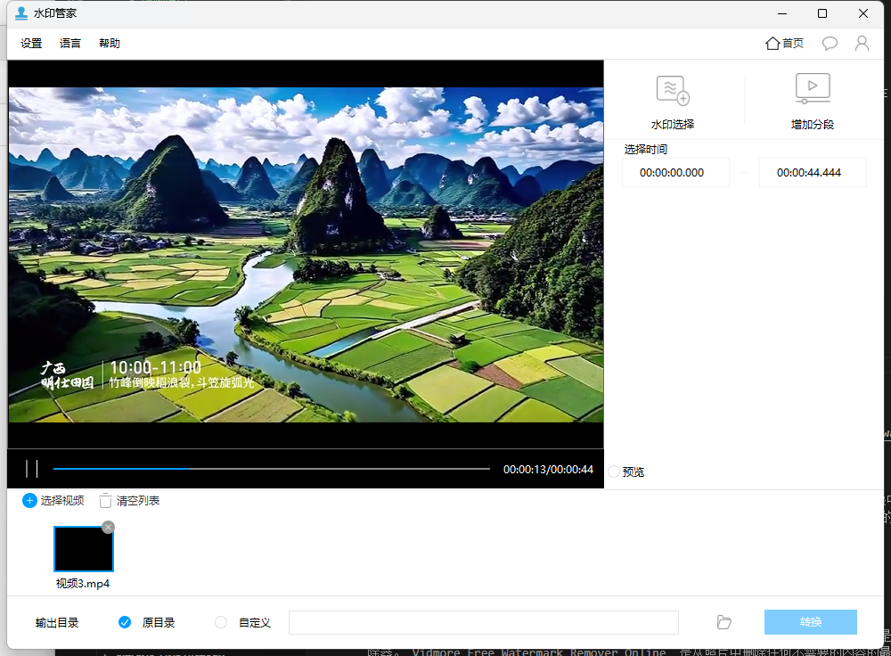Open the user account icon
891x656 pixels.
click(862, 43)
